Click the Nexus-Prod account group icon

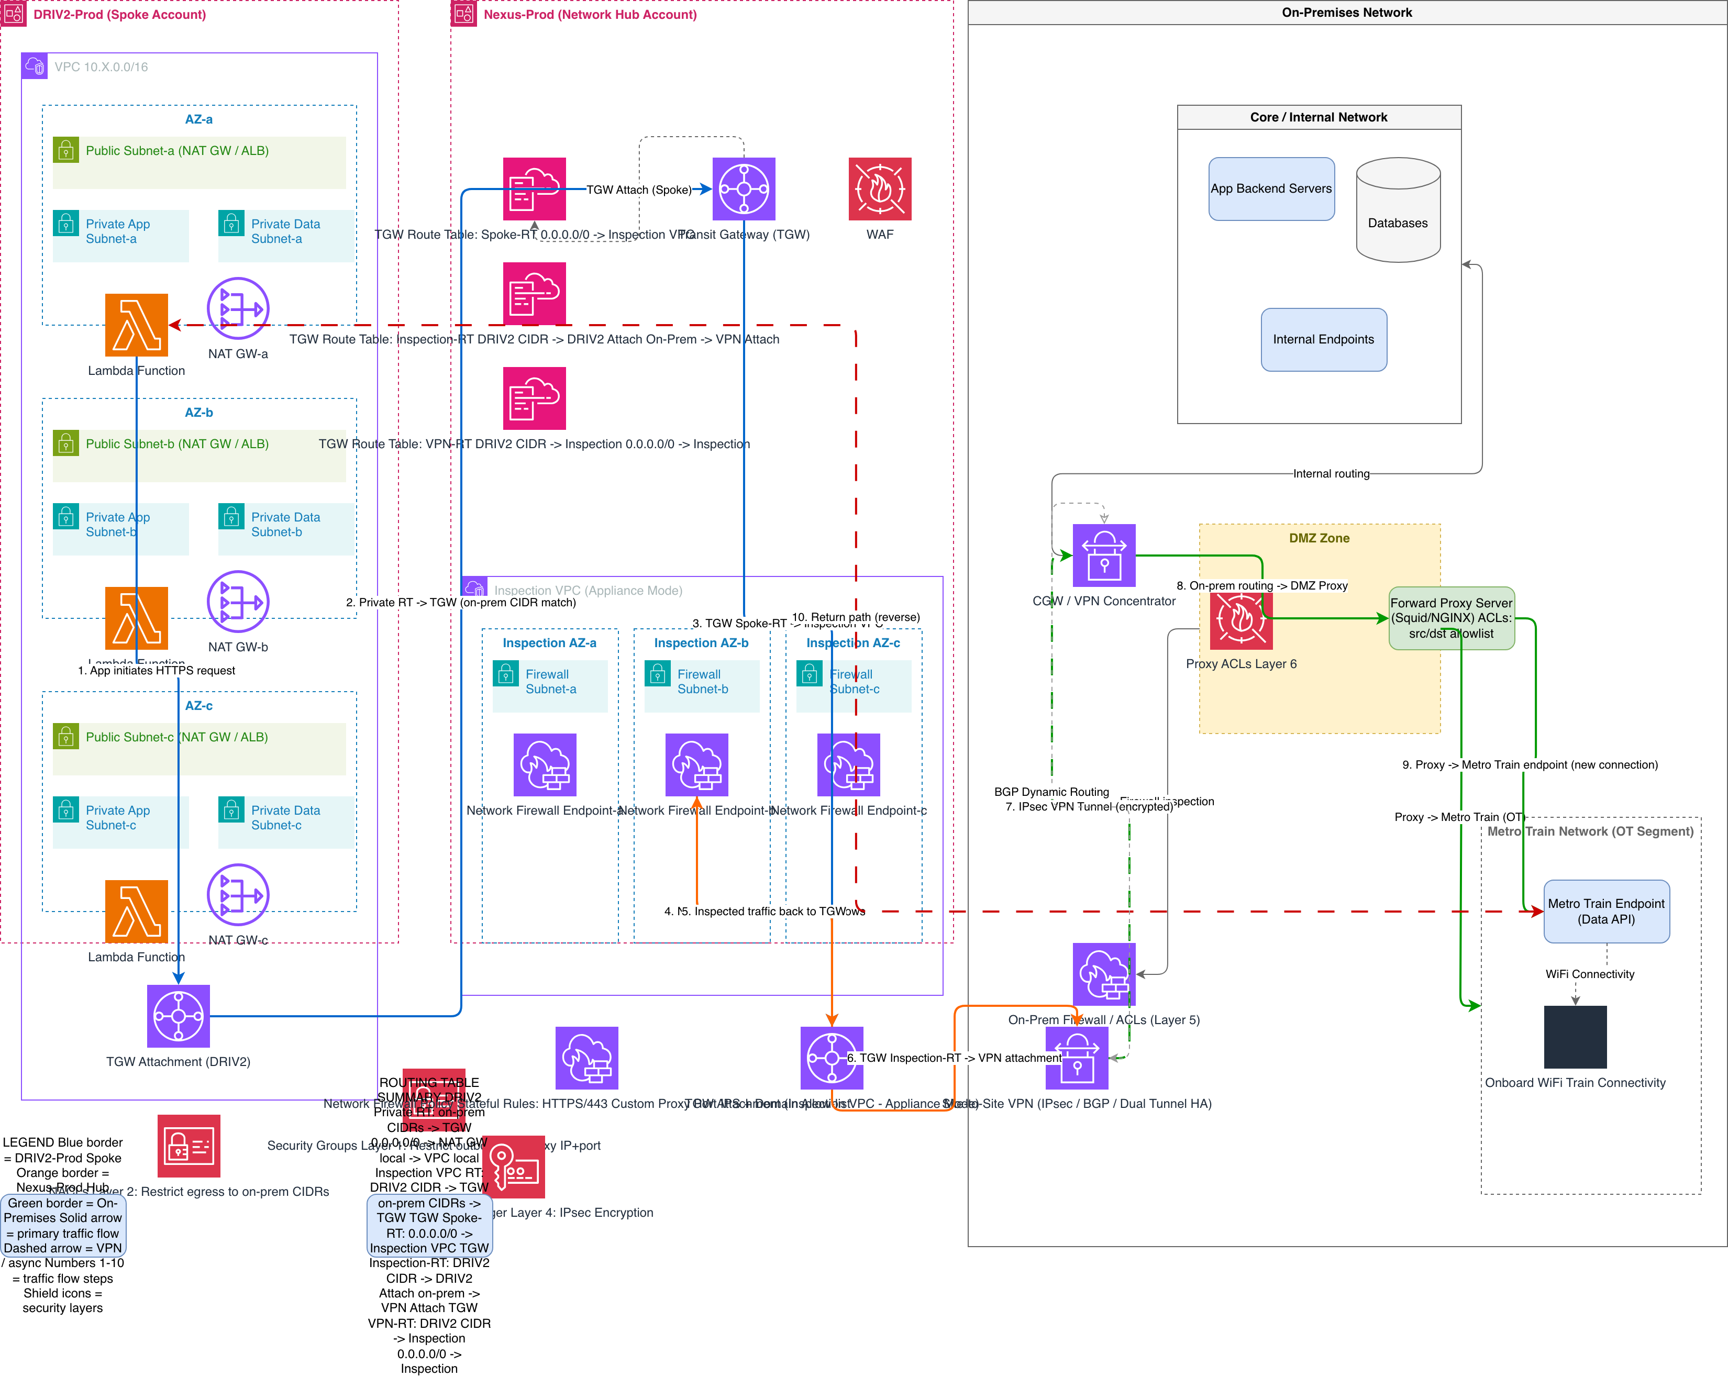pos(464,14)
